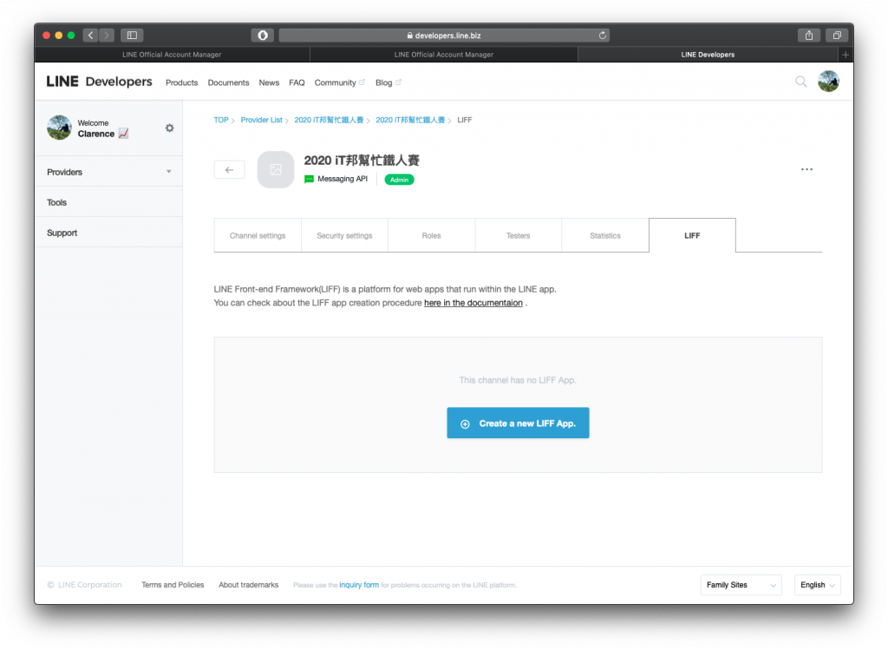Open the Safari share icon
Screen dimensions: 888x650
coord(809,35)
